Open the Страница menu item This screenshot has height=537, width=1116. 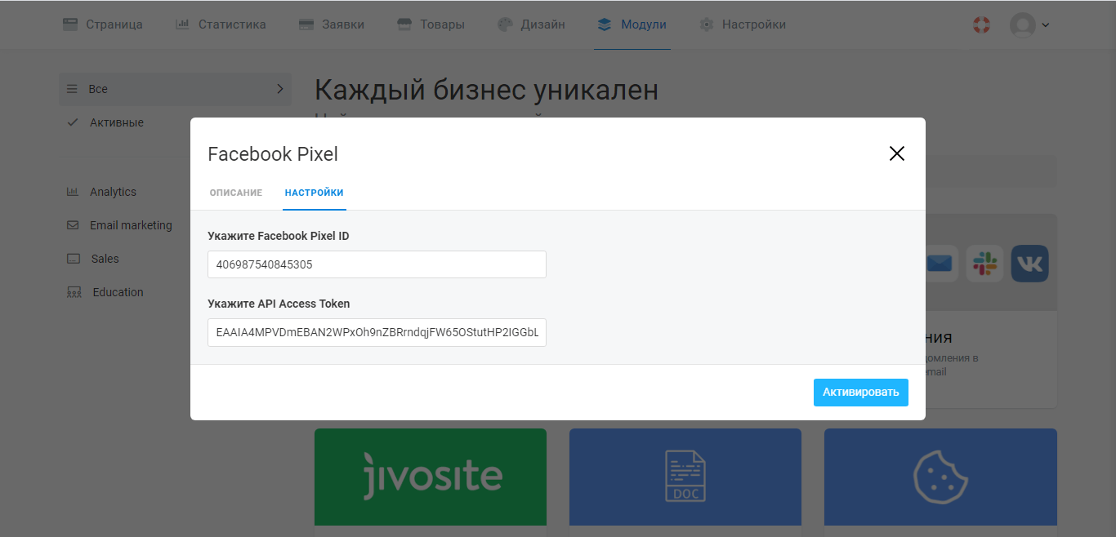point(104,24)
